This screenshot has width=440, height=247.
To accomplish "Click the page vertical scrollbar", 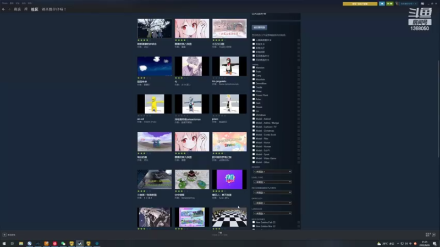I will click(x=438, y=109).
